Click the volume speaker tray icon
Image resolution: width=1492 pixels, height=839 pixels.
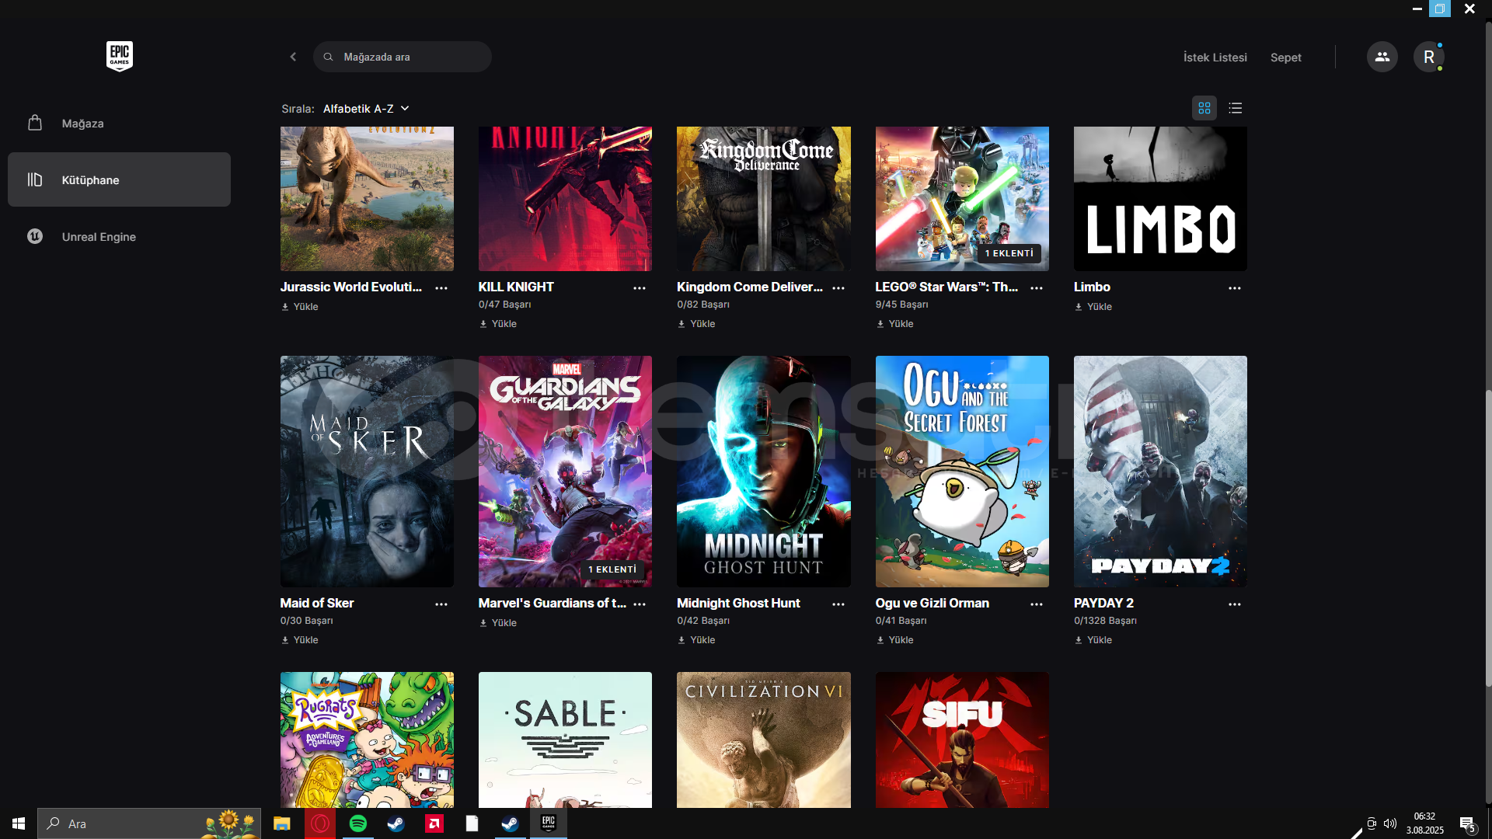point(1390,823)
